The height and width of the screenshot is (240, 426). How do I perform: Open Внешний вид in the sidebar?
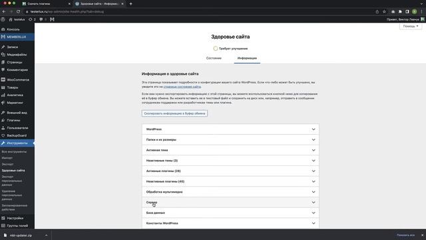[x=17, y=113]
